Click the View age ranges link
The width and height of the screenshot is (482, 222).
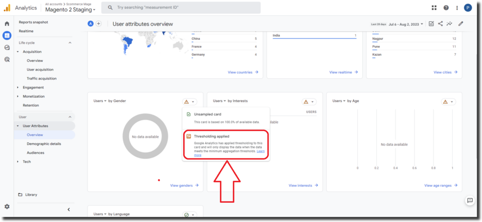(441, 185)
